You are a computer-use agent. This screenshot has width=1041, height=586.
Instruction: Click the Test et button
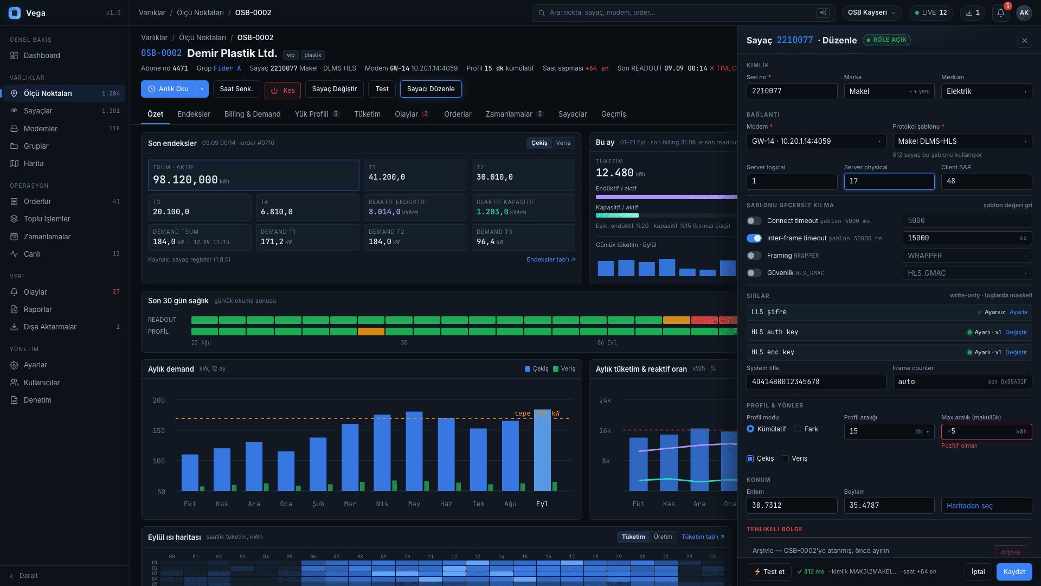pyautogui.click(x=769, y=572)
